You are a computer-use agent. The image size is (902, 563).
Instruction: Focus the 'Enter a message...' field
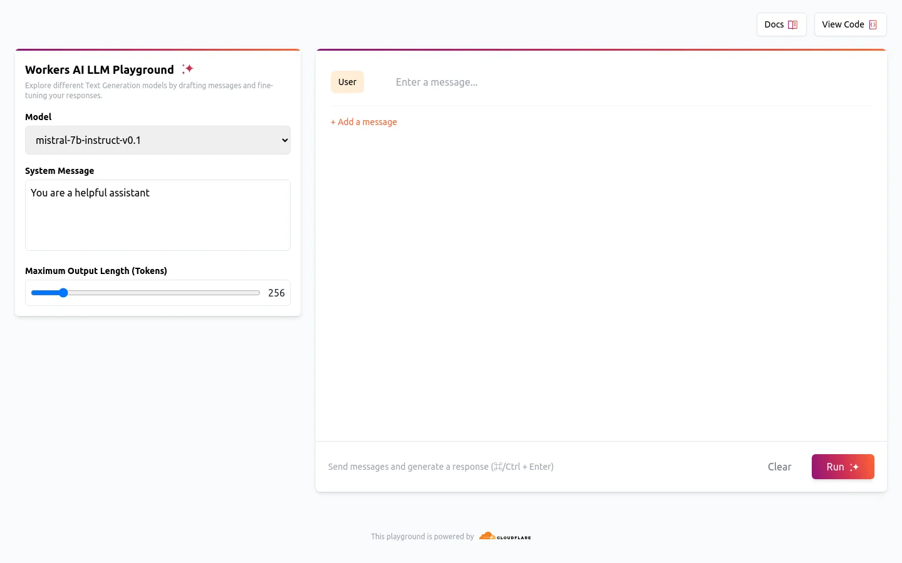626,82
